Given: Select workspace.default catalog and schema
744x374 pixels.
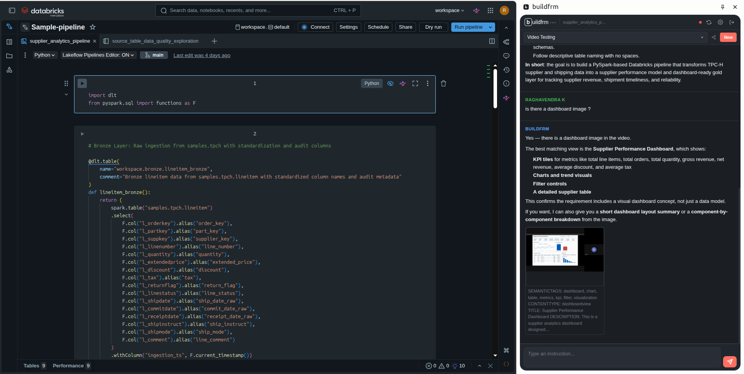Looking at the screenshot, I should tap(262, 27).
